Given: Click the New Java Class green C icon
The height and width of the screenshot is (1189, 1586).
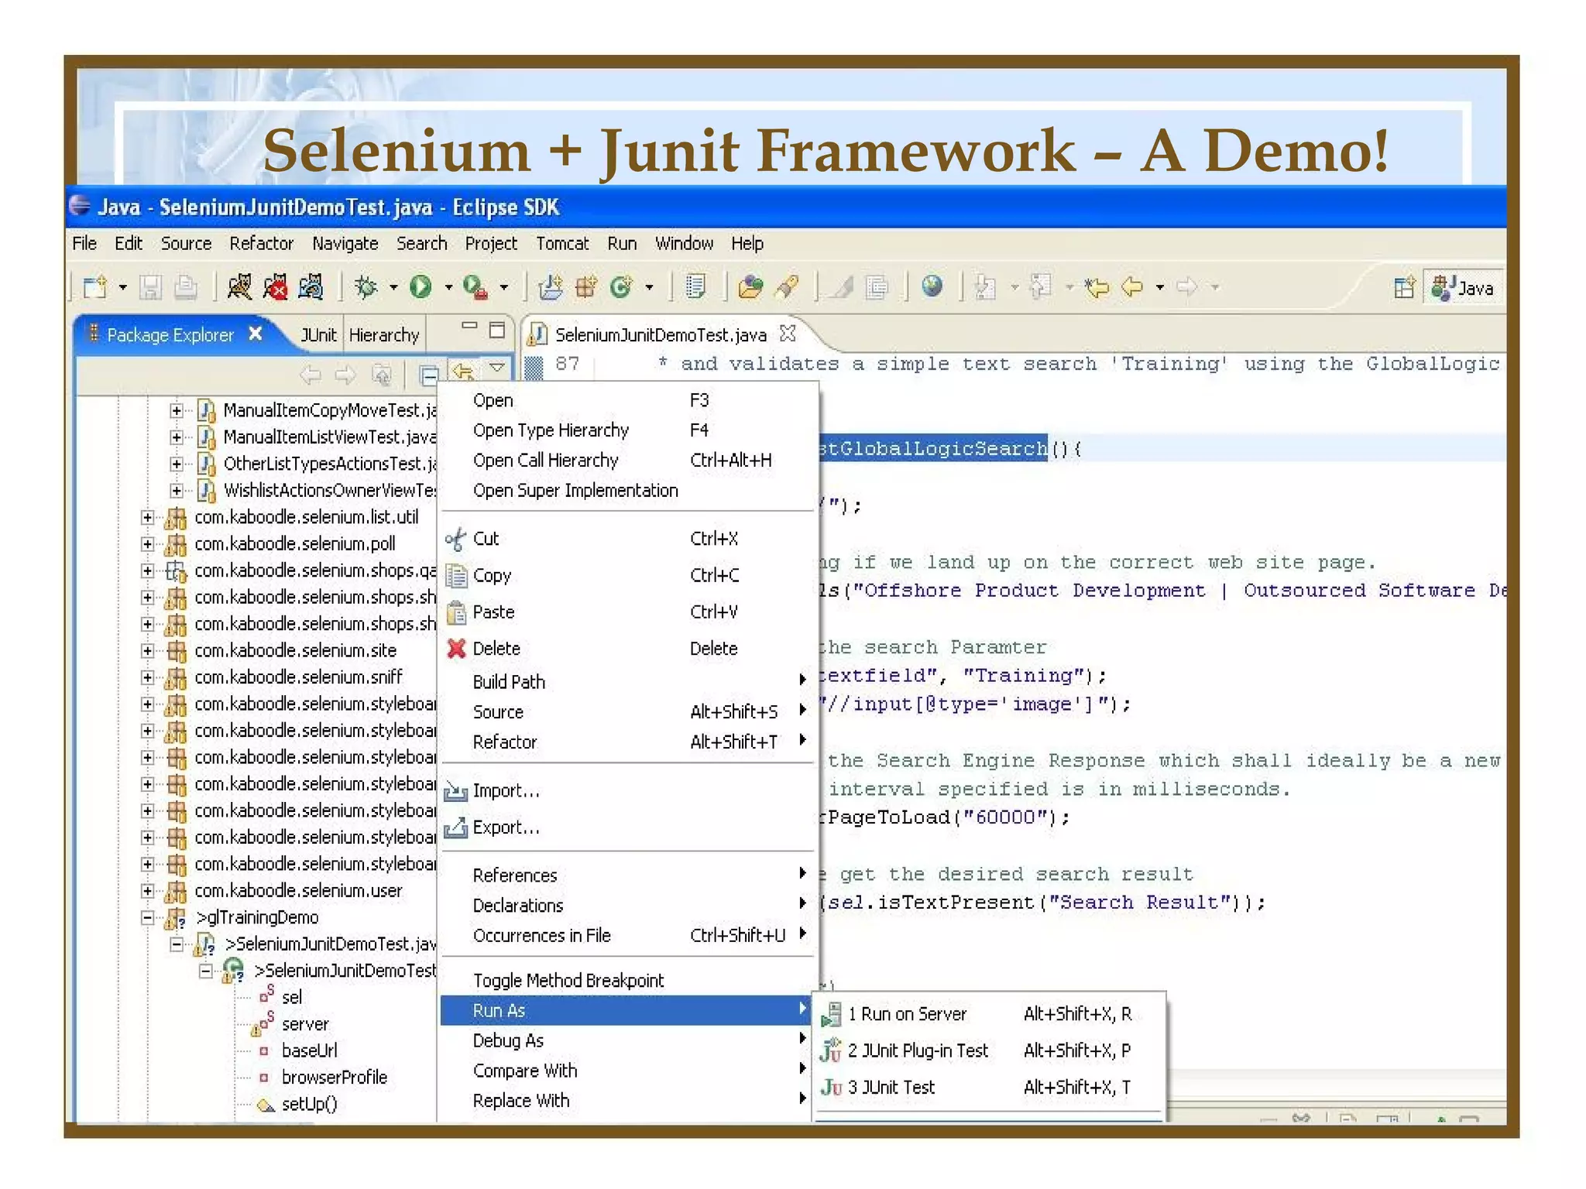Looking at the screenshot, I should (x=621, y=287).
